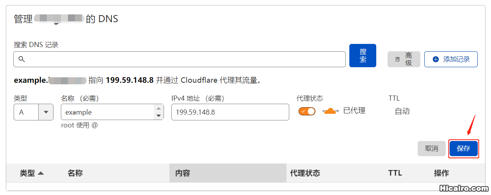Cancel editing with the 取消 button
The width and height of the screenshot is (491, 195).
tap(431, 148)
